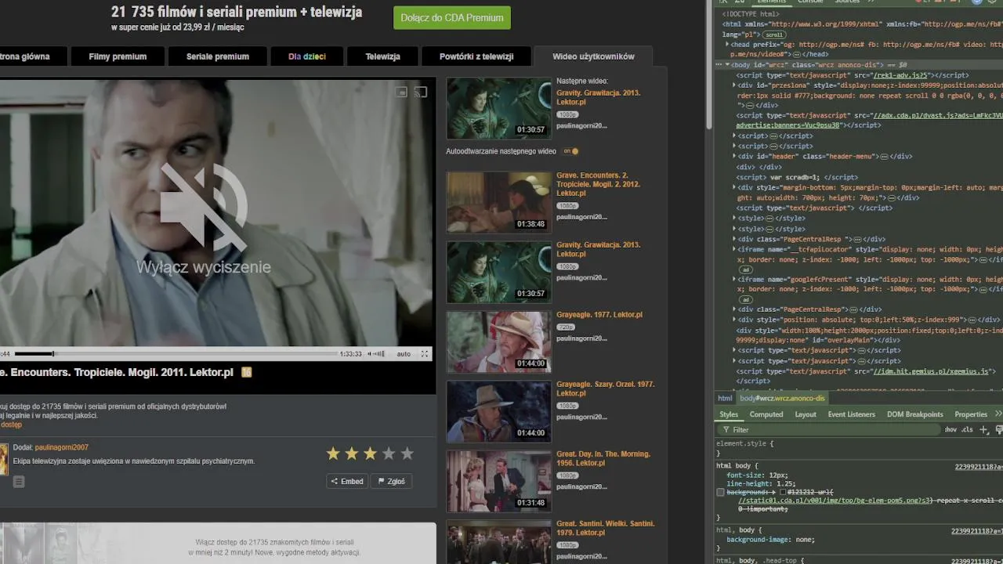Viewport: 1003px width, 564px height.
Task: Expand the div#przeslona node
Action: 734,85
